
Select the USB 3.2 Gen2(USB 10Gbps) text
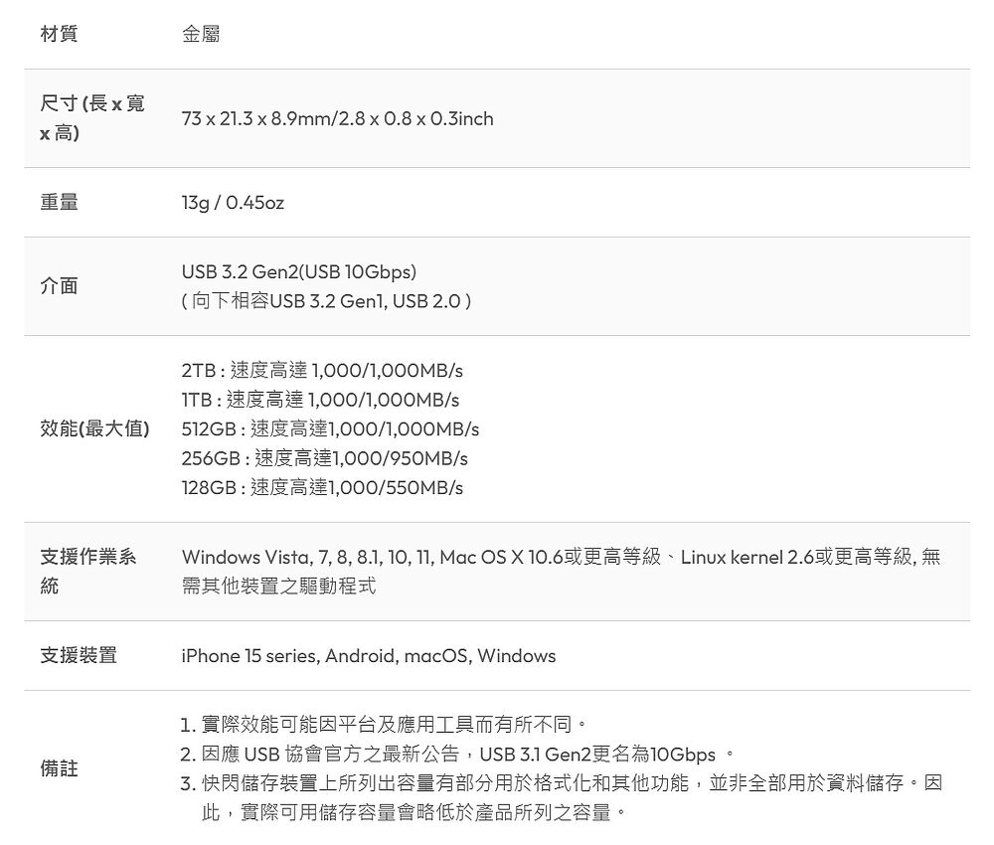pyautogui.click(x=299, y=272)
